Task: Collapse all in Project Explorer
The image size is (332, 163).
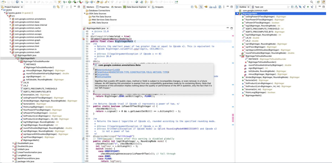Action: pos(54,7)
